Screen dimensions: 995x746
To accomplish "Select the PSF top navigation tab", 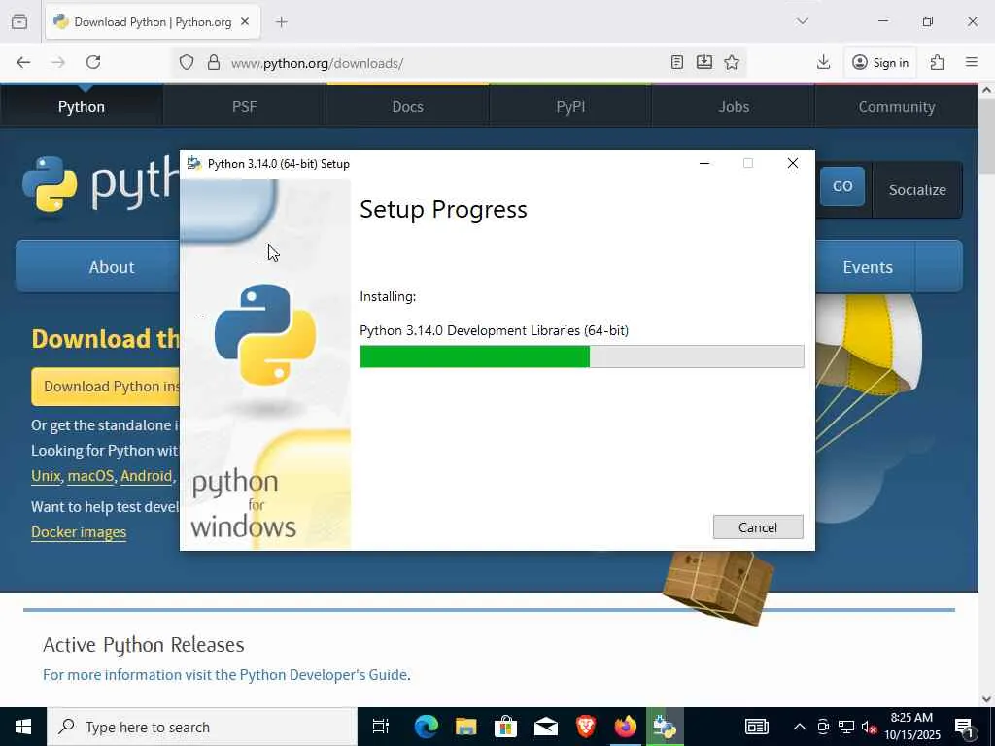I will (x=244, y=107).
